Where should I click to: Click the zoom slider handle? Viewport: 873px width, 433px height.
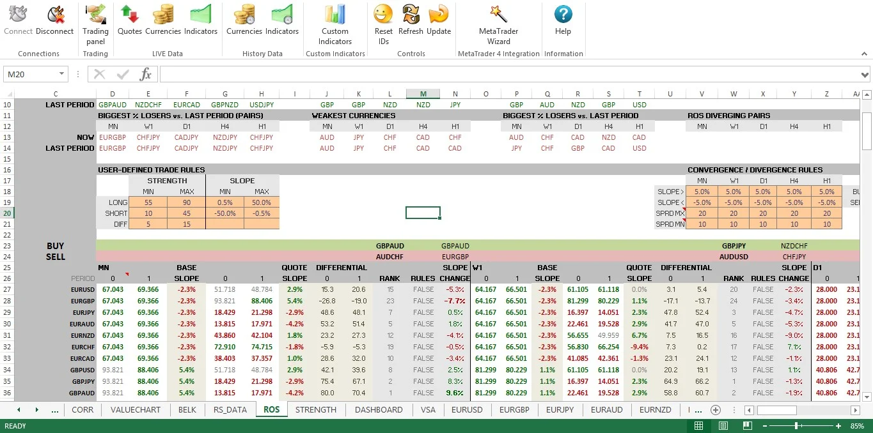[796, 426]
